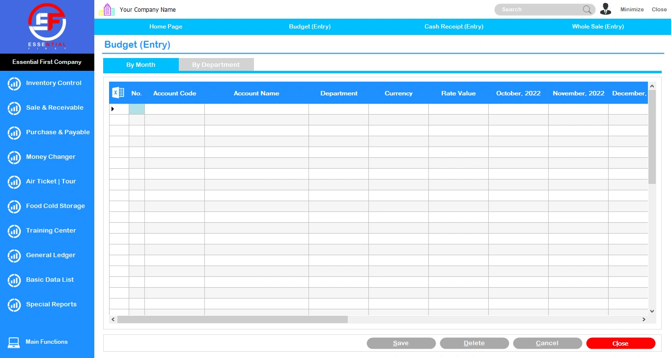Click the red Close button
This screenshot has height=358, width=671.
click(x=620, y=343)
